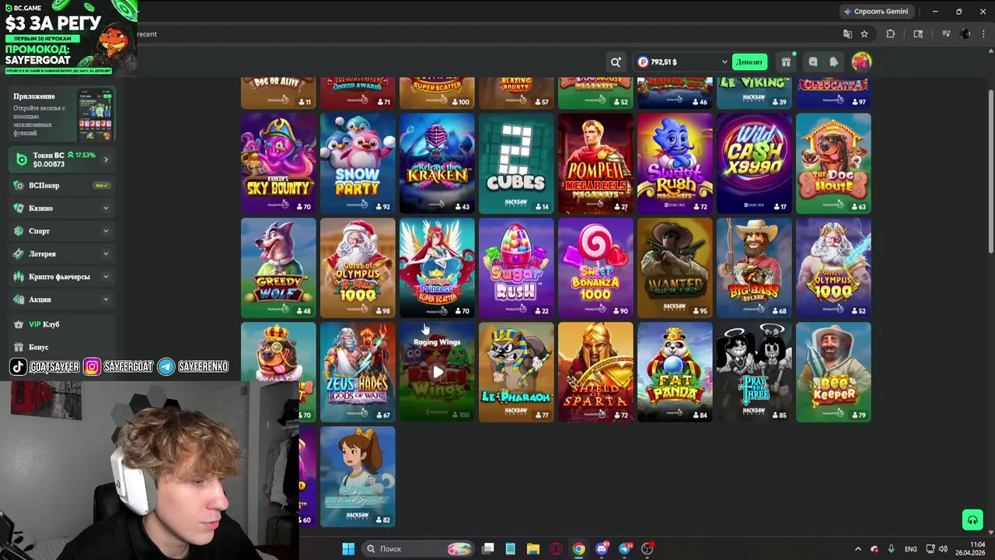This screenshot has width=995, height=560.
Task: Open Telegram from the taskbar
Action: 624,548
